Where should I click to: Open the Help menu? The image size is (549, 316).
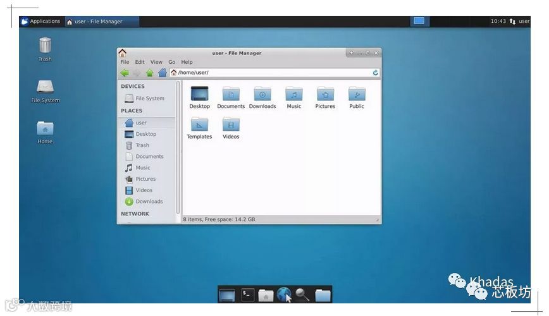point(187,62)
